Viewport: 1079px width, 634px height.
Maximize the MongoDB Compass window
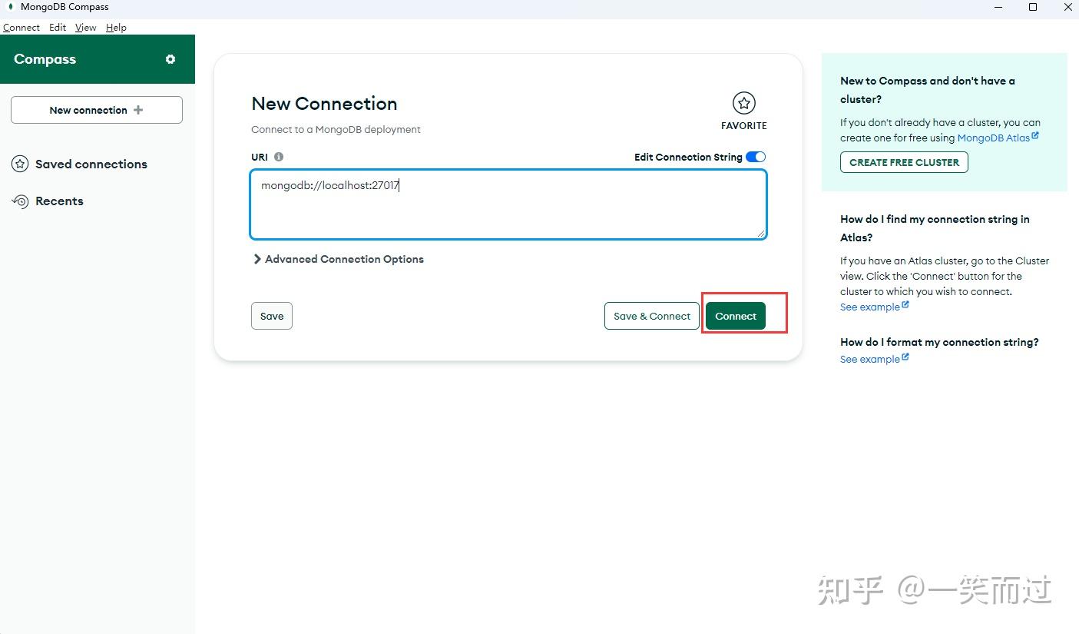1033,7
